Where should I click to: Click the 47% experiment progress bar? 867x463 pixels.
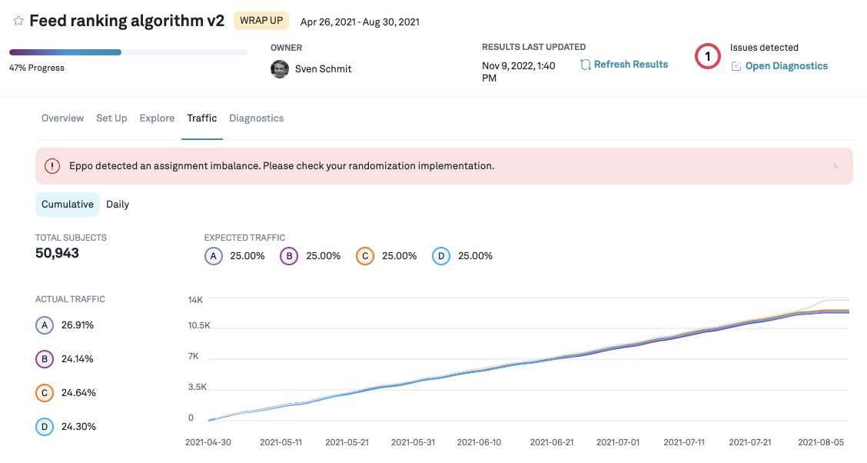click(x=128, y=52)
